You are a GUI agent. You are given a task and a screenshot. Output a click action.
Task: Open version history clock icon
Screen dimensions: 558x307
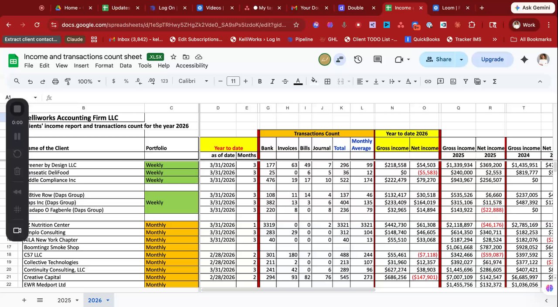point(358,59)
